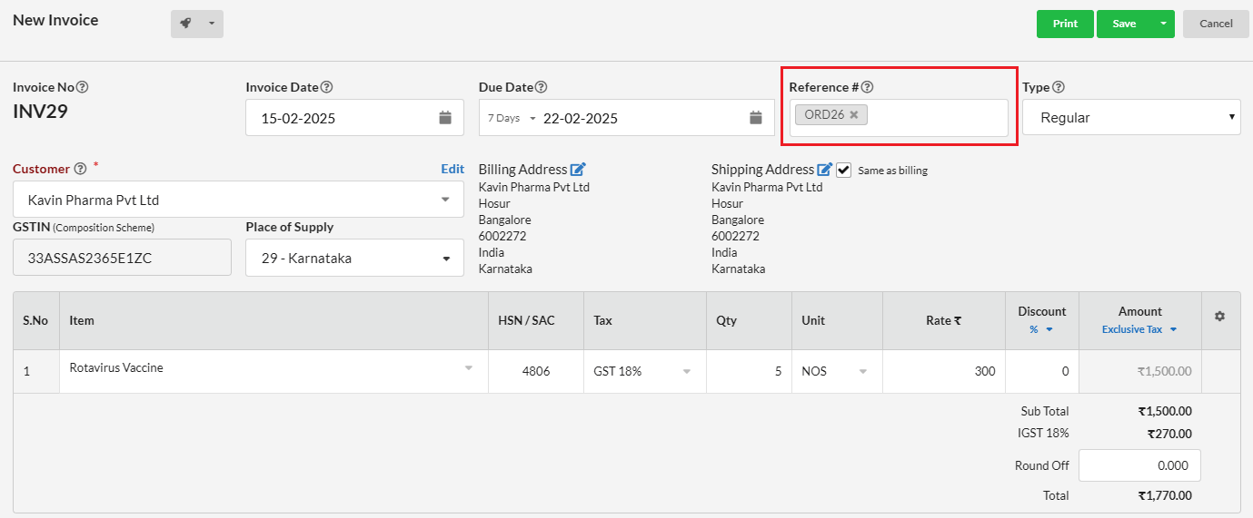This screenshot has width=1253, height=518.
Task: Remove the ORD26 reference tag
Action: point(853,115)
